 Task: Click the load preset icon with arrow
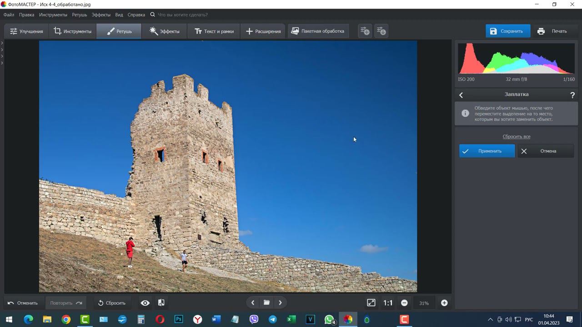[x=381, y=31]
